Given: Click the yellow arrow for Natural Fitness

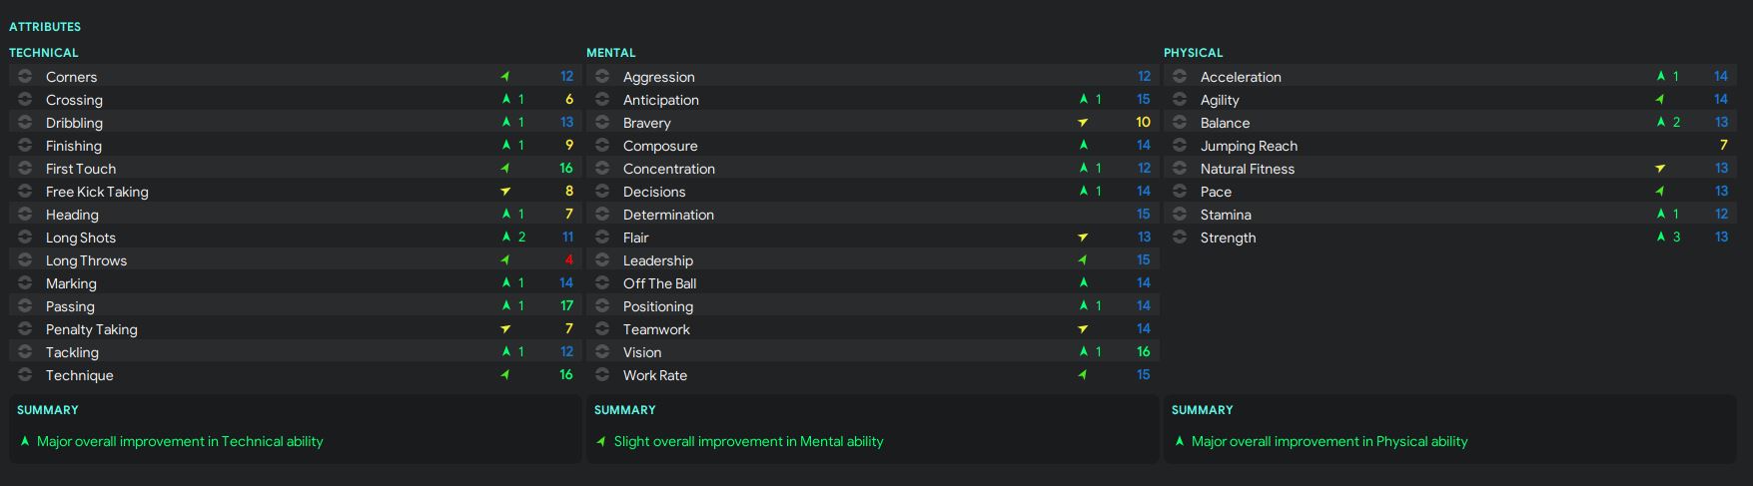Looking at the screenshot, I should coord(1660,169).
